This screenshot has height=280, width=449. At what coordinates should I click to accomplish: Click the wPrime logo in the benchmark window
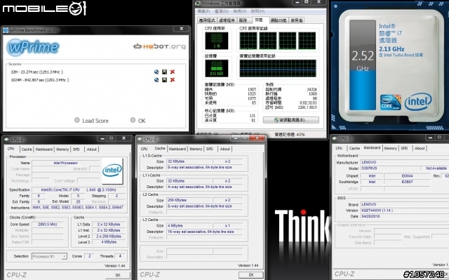33,47
